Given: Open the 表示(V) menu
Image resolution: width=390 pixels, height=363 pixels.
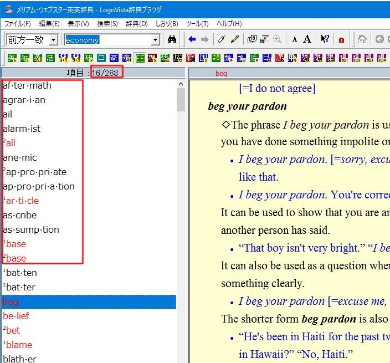Looking at the screenshot, I should pyautogui.click(x=78, y=24).
